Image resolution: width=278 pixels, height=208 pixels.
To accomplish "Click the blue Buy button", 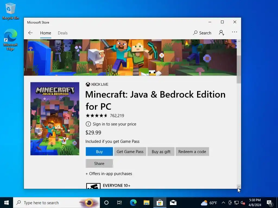I will [99, 152].
